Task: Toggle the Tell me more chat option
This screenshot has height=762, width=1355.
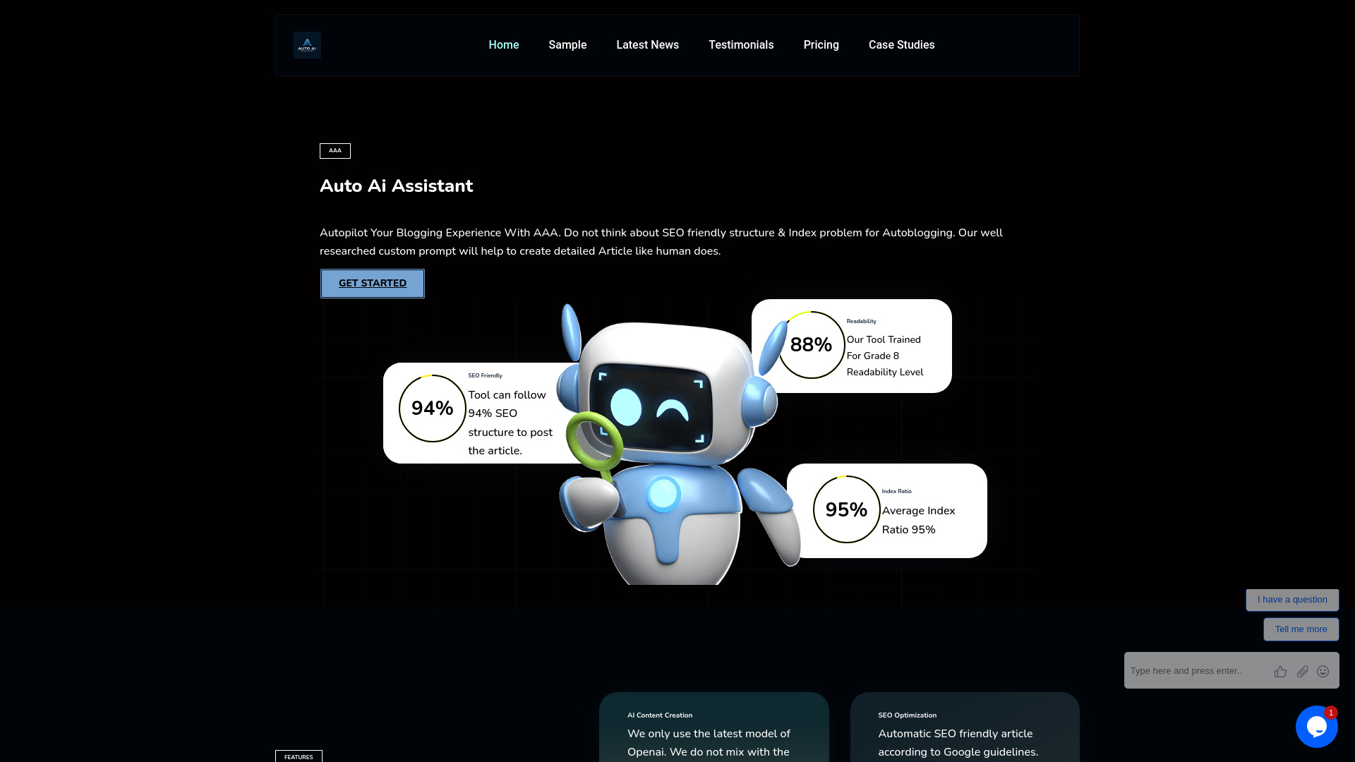Action: 1301,629
